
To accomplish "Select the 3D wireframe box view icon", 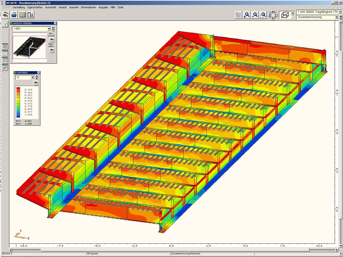I will tap(285, 15).
